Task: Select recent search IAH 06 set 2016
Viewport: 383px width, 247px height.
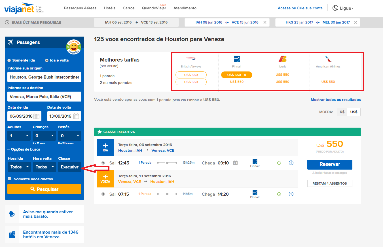Action: click(136, 22)
